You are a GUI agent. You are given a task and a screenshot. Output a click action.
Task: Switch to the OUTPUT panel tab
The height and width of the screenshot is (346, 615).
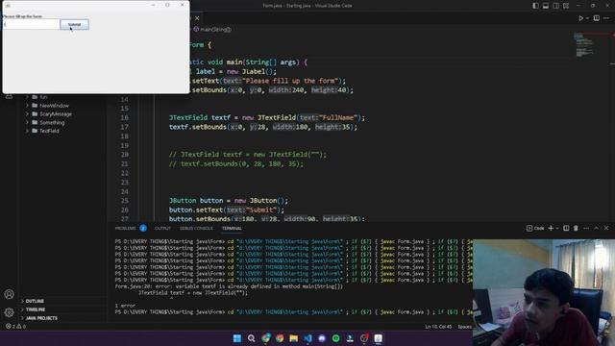(x=162, y=229)
